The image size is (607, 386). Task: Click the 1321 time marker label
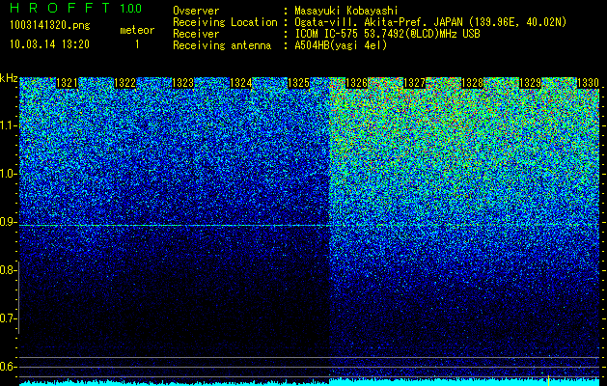67,83
